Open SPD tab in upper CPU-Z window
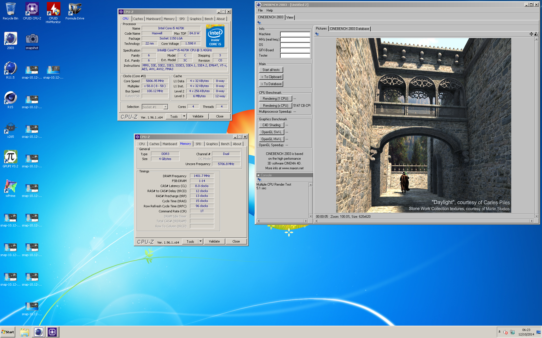 tap(182, 19)
